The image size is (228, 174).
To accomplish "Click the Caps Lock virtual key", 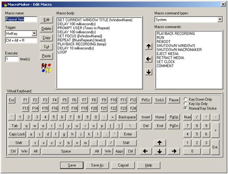I will click(x=17, y=134).
